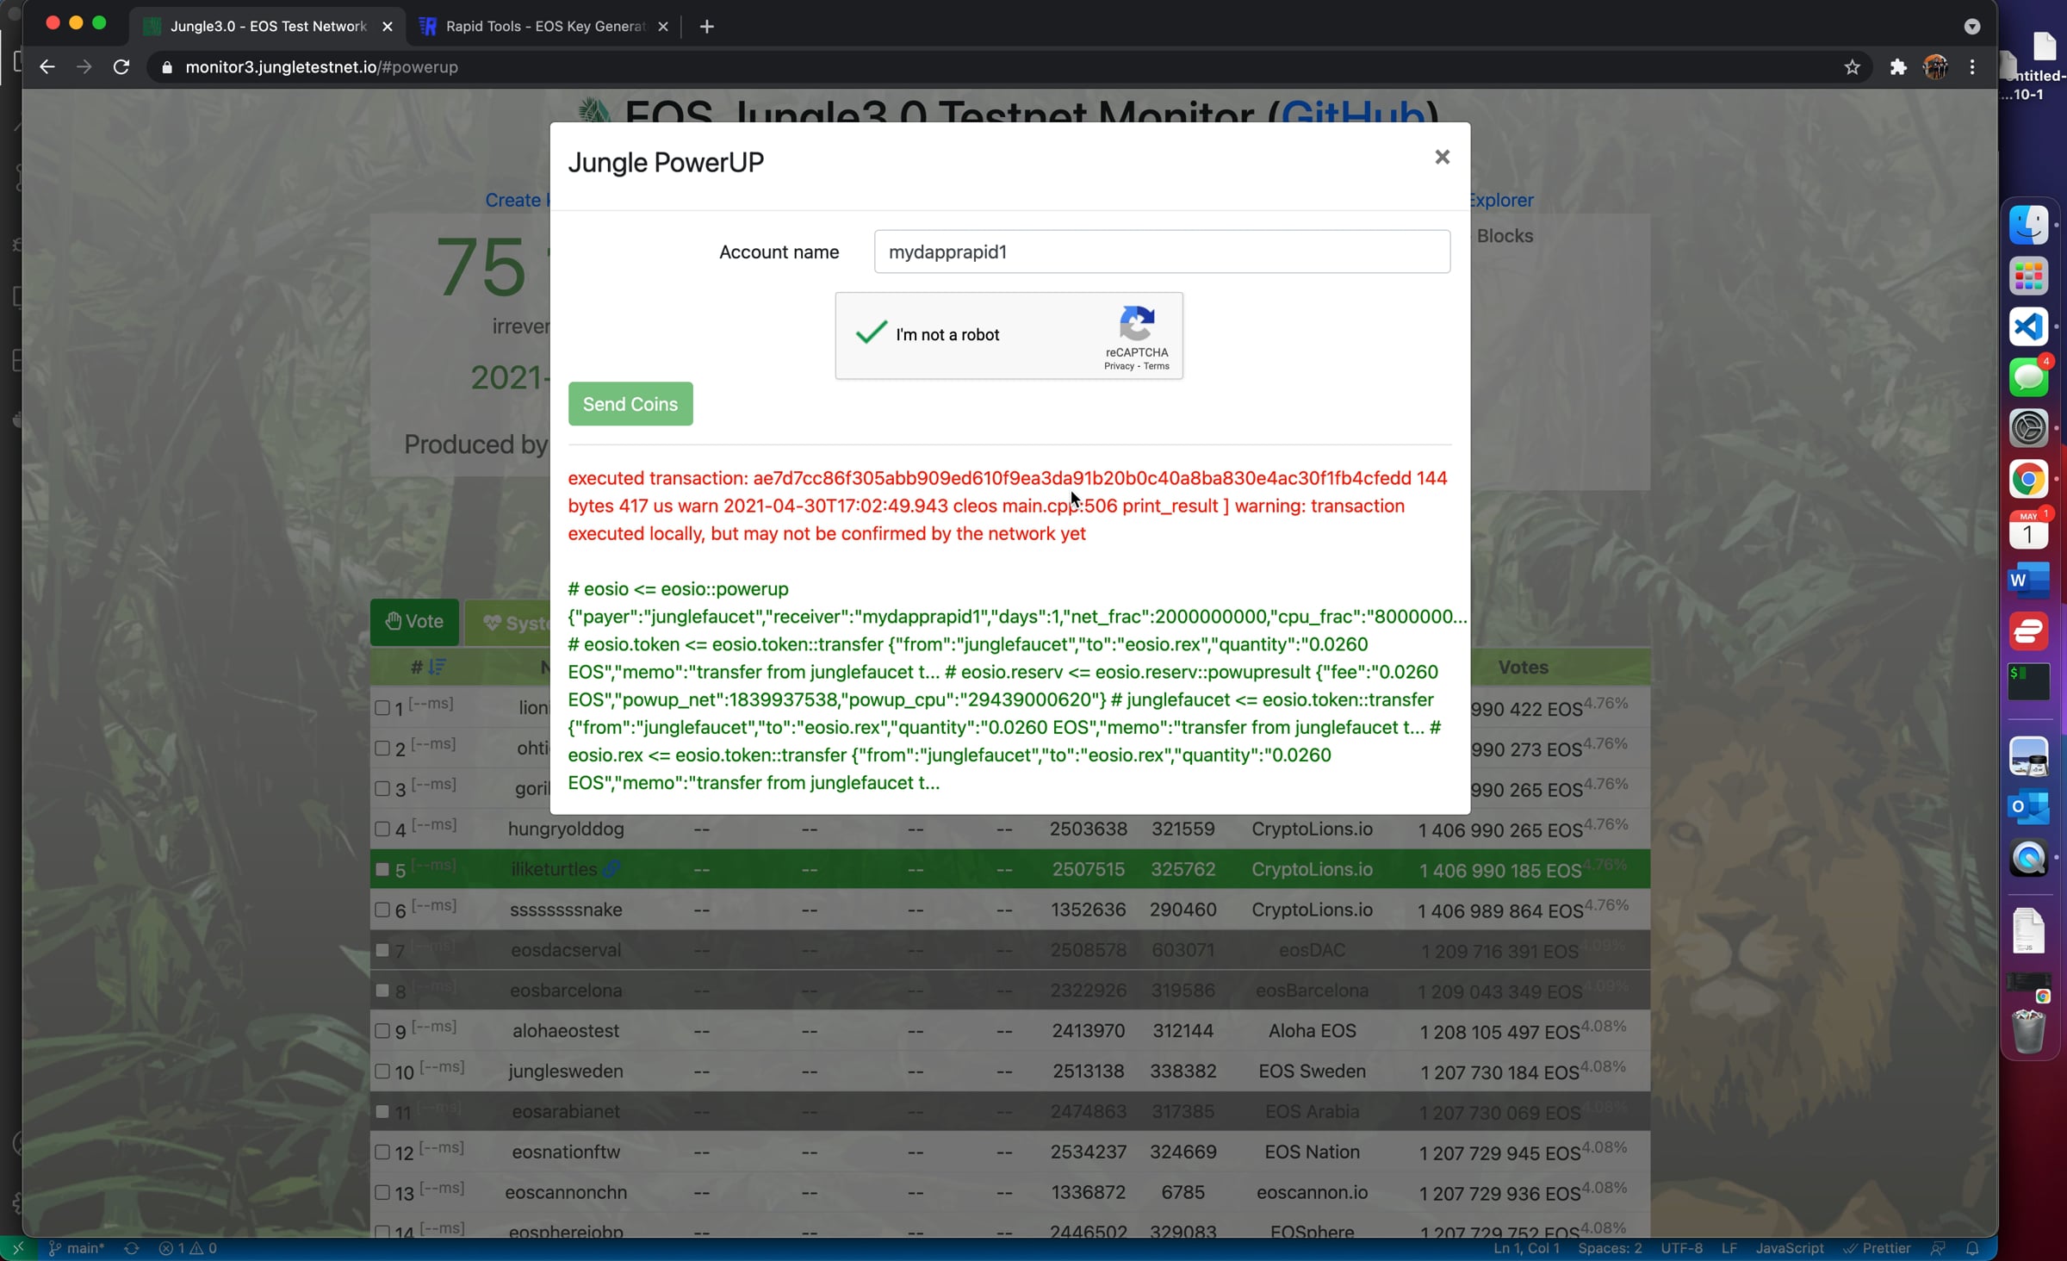The image size is (2067, 1261).
Task: Check the alohaeostest row checkbox
Action: pos(382,1031)
